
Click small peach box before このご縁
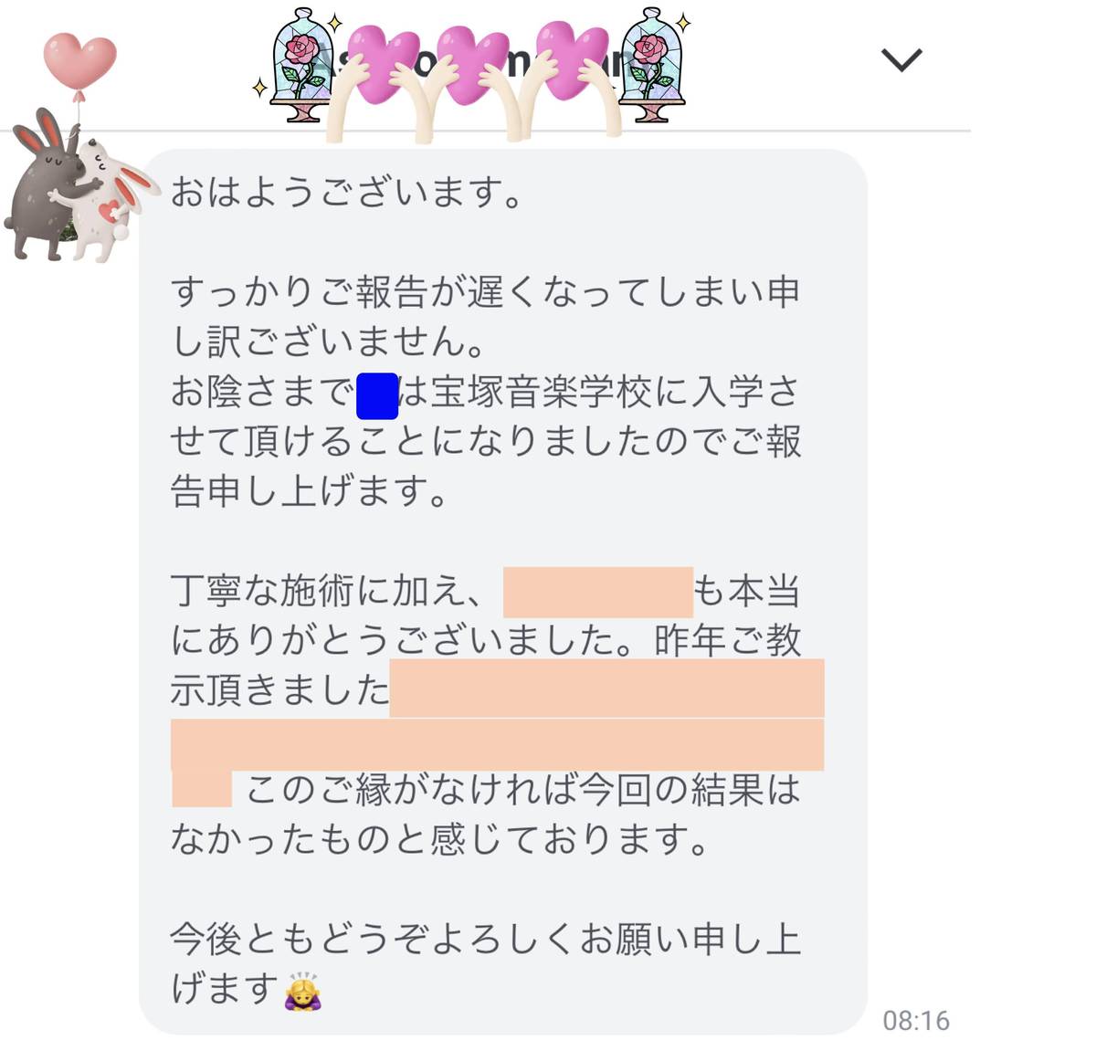pos(202,789)
